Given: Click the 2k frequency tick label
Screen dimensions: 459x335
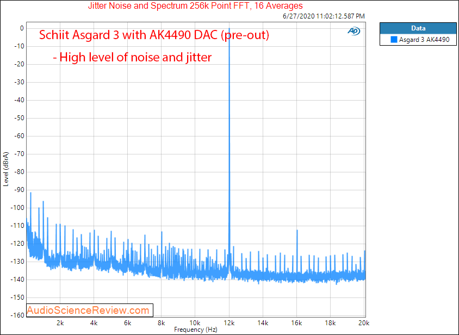Looking at the screenshot, I should 60,323.
